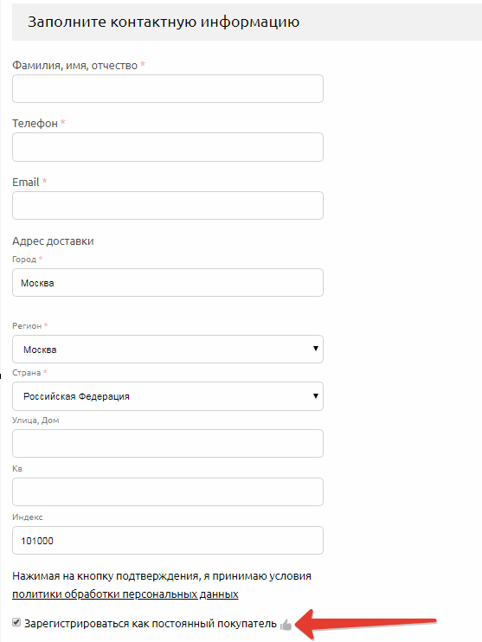Viewport: 482px width, 642px height.
Task: Focus the 'Фамилия, имя, отчество' field
Action: pos(168,88)
